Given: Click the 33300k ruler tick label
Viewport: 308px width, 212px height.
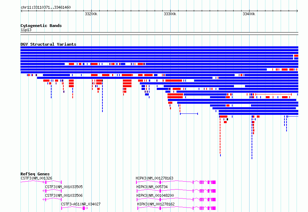Looking at the screenshot, I should pos(170,14).
